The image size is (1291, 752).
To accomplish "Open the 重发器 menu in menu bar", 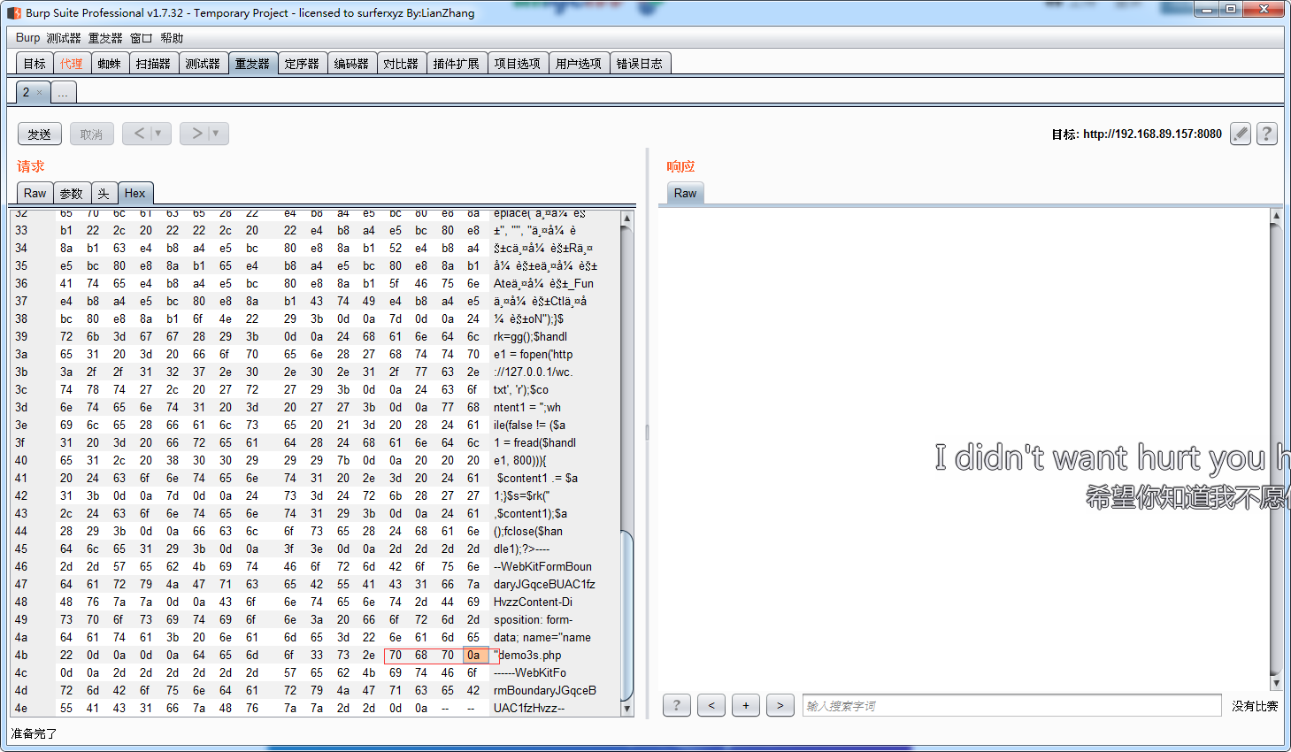I will pos(105,38).
